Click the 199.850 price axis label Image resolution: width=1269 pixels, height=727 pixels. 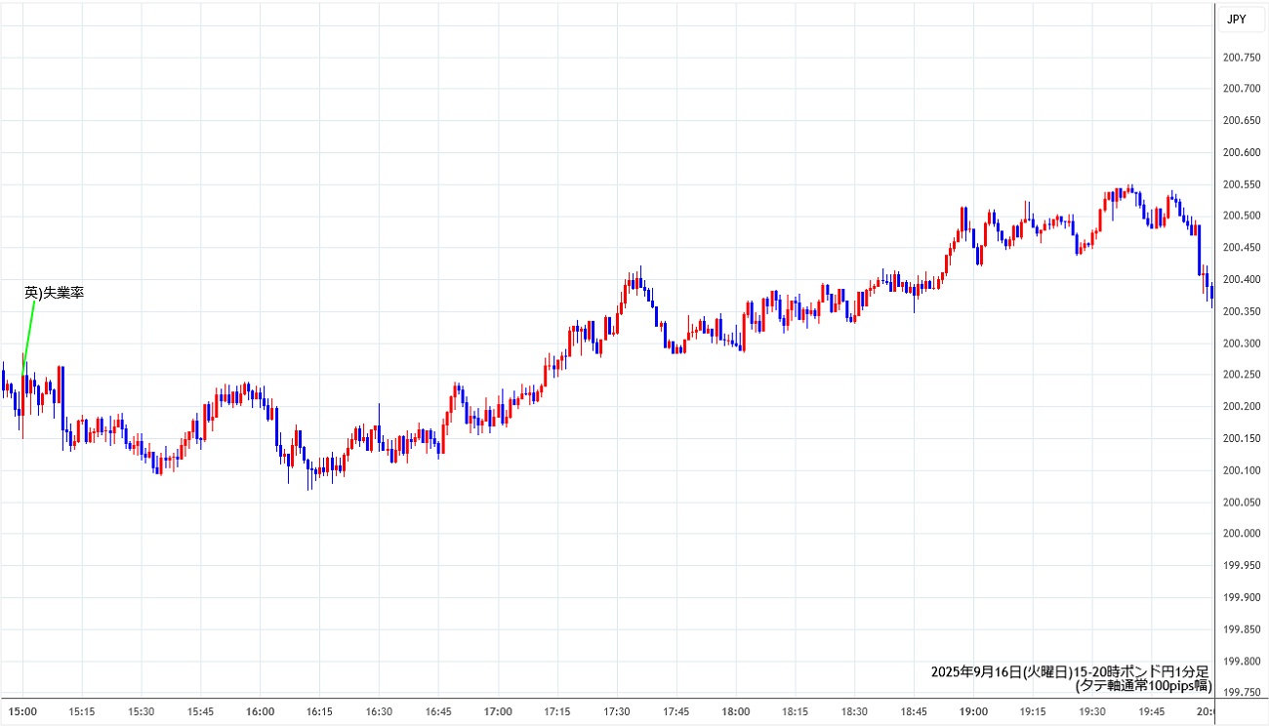1241,629
